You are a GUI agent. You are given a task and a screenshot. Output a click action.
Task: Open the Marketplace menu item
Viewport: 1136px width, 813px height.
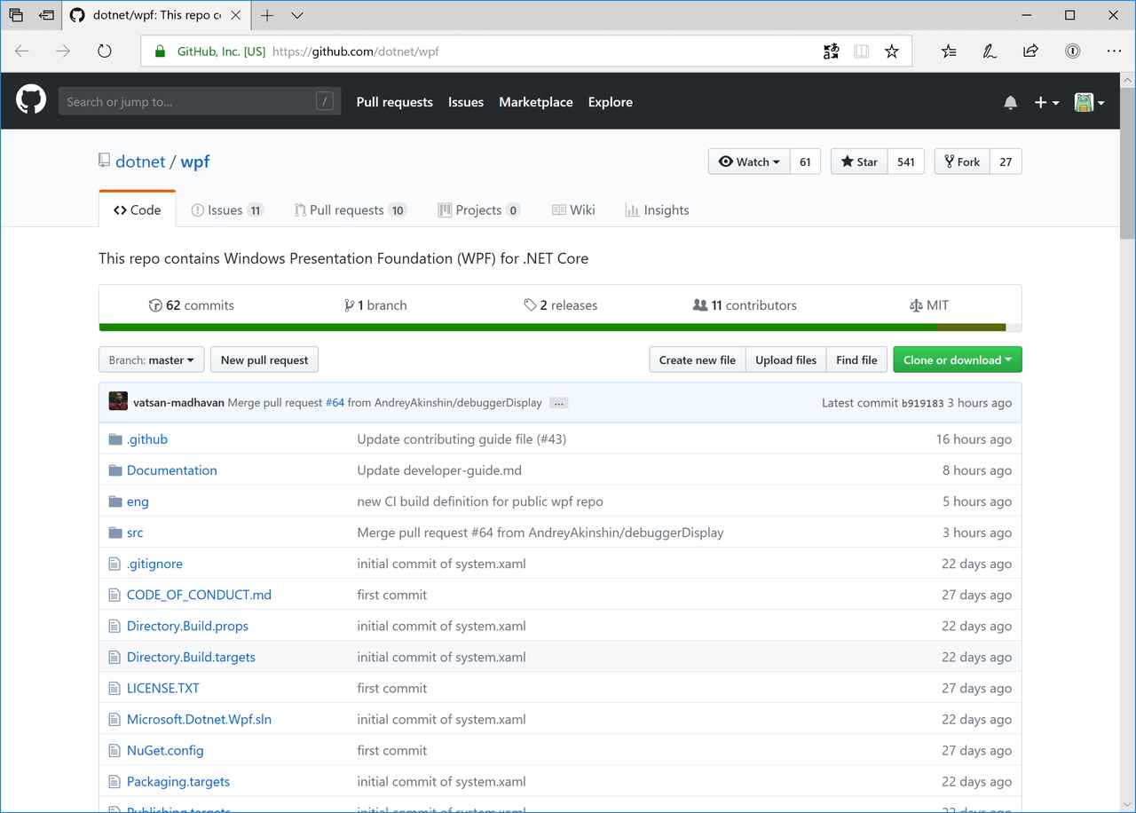pyautogui.click(x=535, y=102)
